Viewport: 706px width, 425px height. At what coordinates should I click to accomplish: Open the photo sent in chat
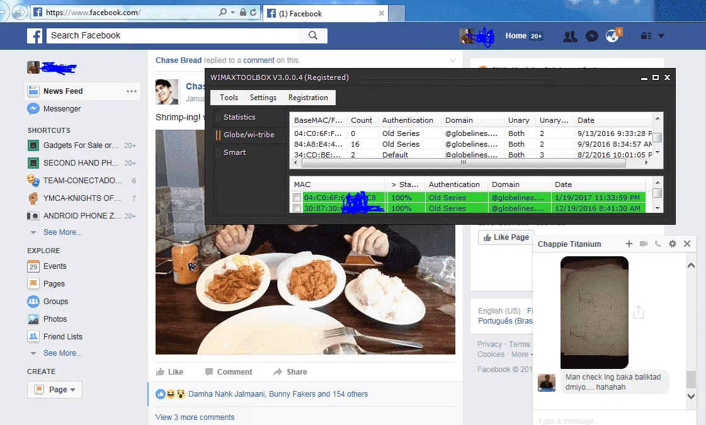tap(595, 312)
